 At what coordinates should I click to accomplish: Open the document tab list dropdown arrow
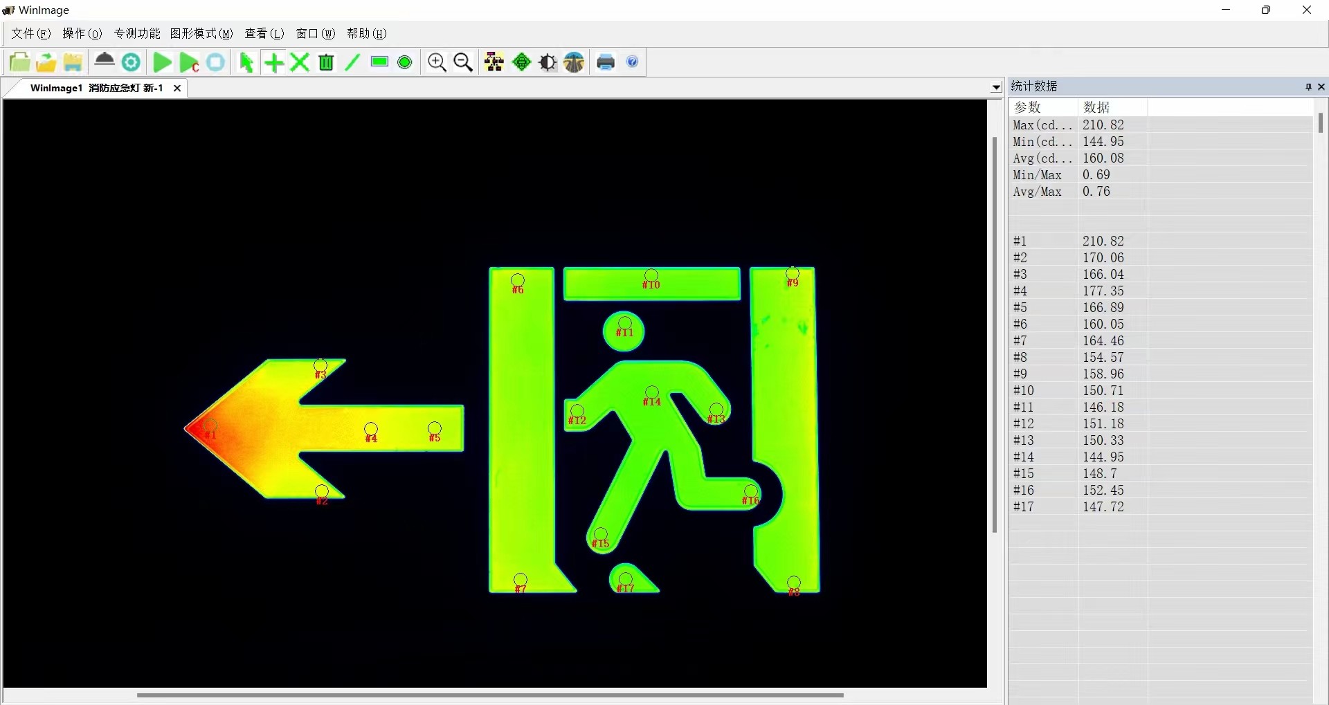(x=996, y=88)
